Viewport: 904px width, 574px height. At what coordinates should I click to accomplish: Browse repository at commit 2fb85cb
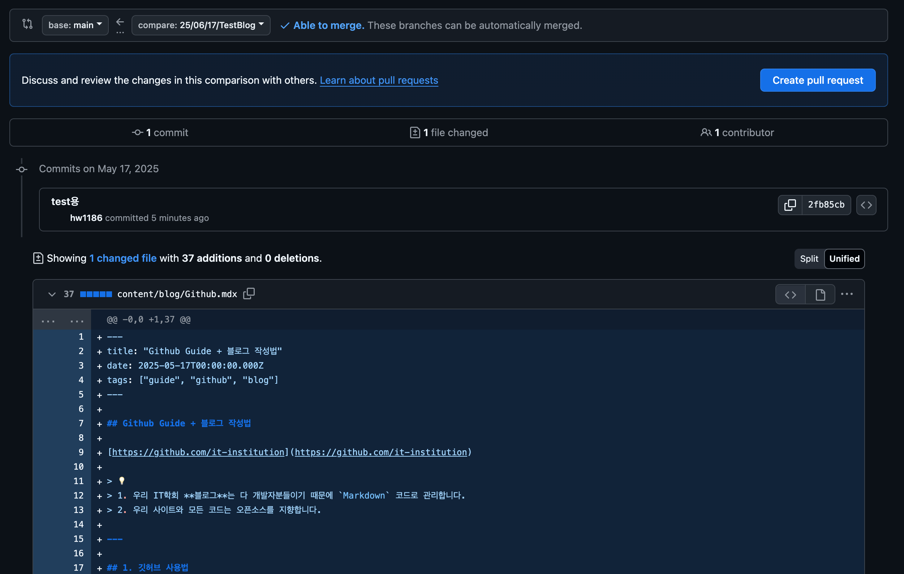point(866,205)
